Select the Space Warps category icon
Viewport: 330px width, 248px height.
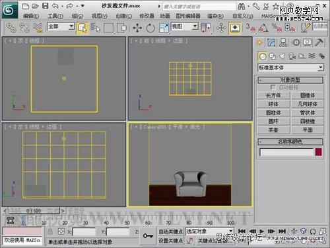click(x=312, y=56)
